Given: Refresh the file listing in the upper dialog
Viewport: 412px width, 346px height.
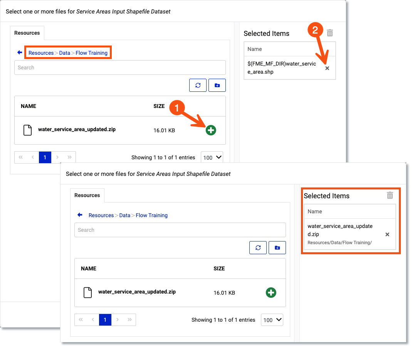Looking at the screenshot, I should coord(198,85).
